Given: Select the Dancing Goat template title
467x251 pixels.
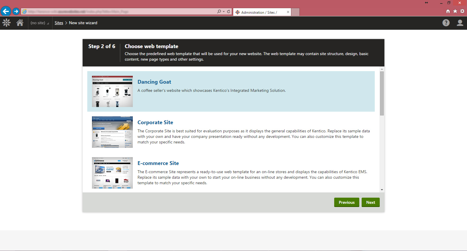Looking at the screenshot, I should coord(154,82).
